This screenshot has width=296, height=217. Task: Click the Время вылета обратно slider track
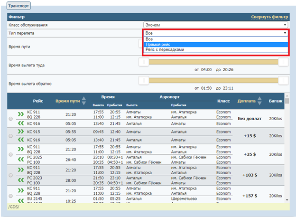pyautogui.click(x=213, y=81)
